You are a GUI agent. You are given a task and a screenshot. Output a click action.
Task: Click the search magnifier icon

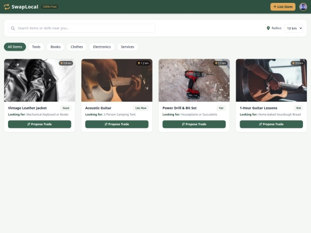pyautogui.click(x=13, y=28)
